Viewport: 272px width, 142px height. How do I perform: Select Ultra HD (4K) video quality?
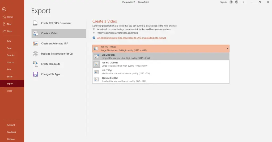tap(161, 57)
